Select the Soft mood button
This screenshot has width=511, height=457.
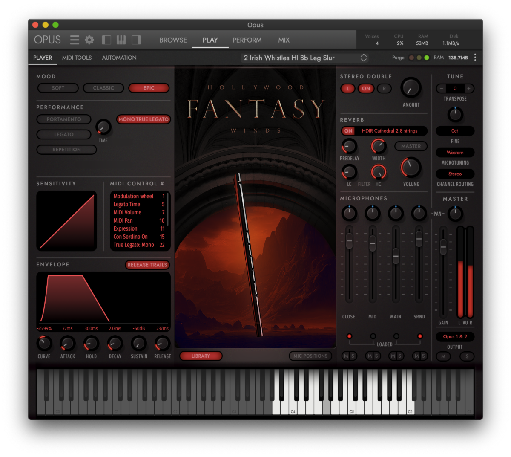click(x=58, y=88)
